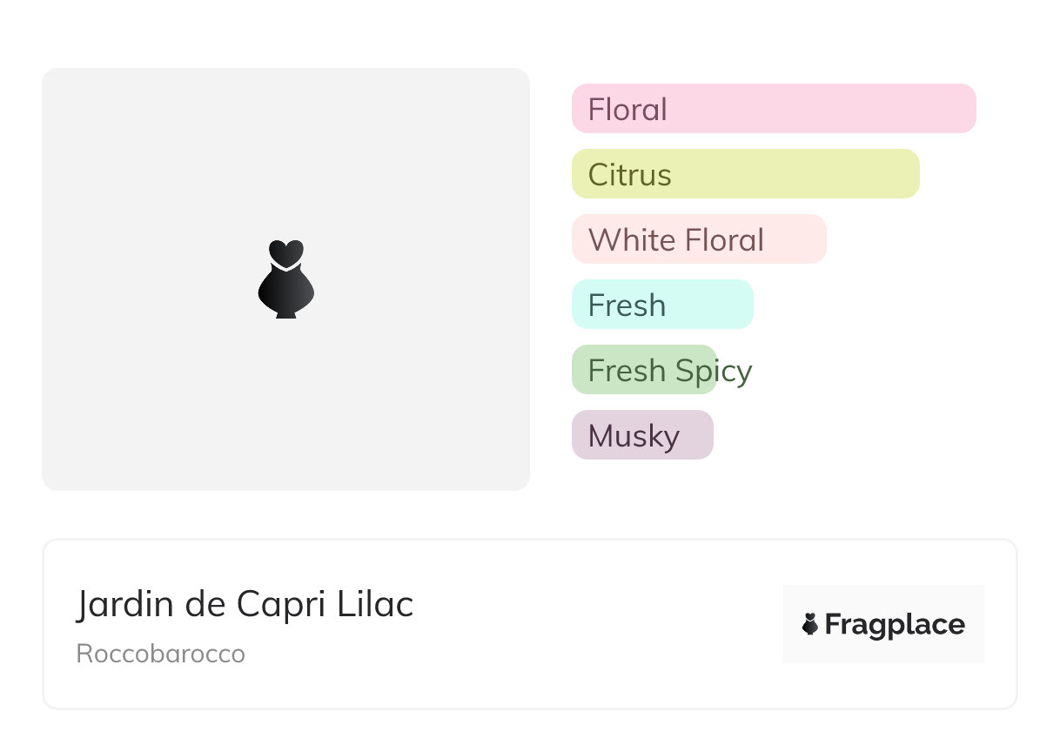The width and height of the screenshot is (1060, 752).
Task: Click the word "Spicy" in Fresh Spicy
Action: click(x=713, y=372)
